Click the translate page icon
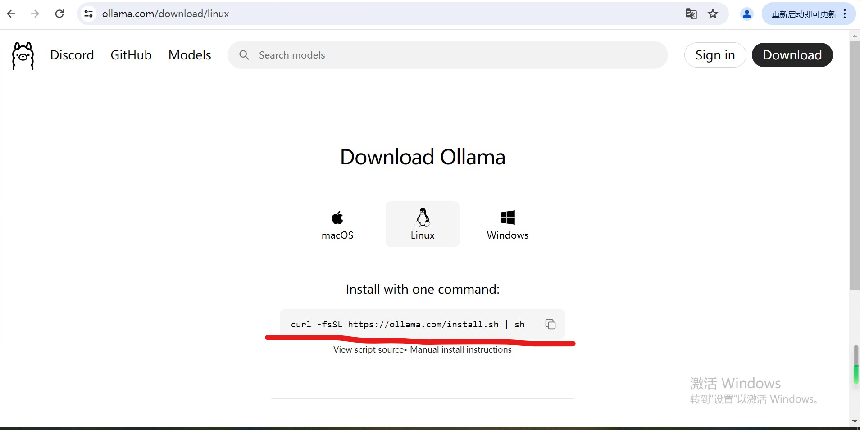The width and height of the screenshot is (860, 430). 691,14
